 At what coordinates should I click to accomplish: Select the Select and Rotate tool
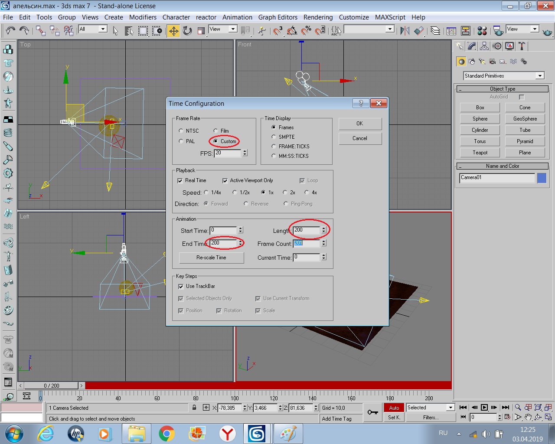187,31
